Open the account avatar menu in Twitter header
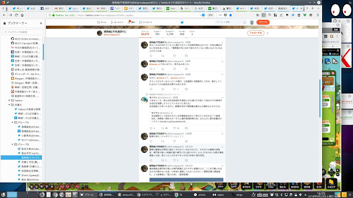The height and width of the screenshot is (198, 353). tap(252, 22)
